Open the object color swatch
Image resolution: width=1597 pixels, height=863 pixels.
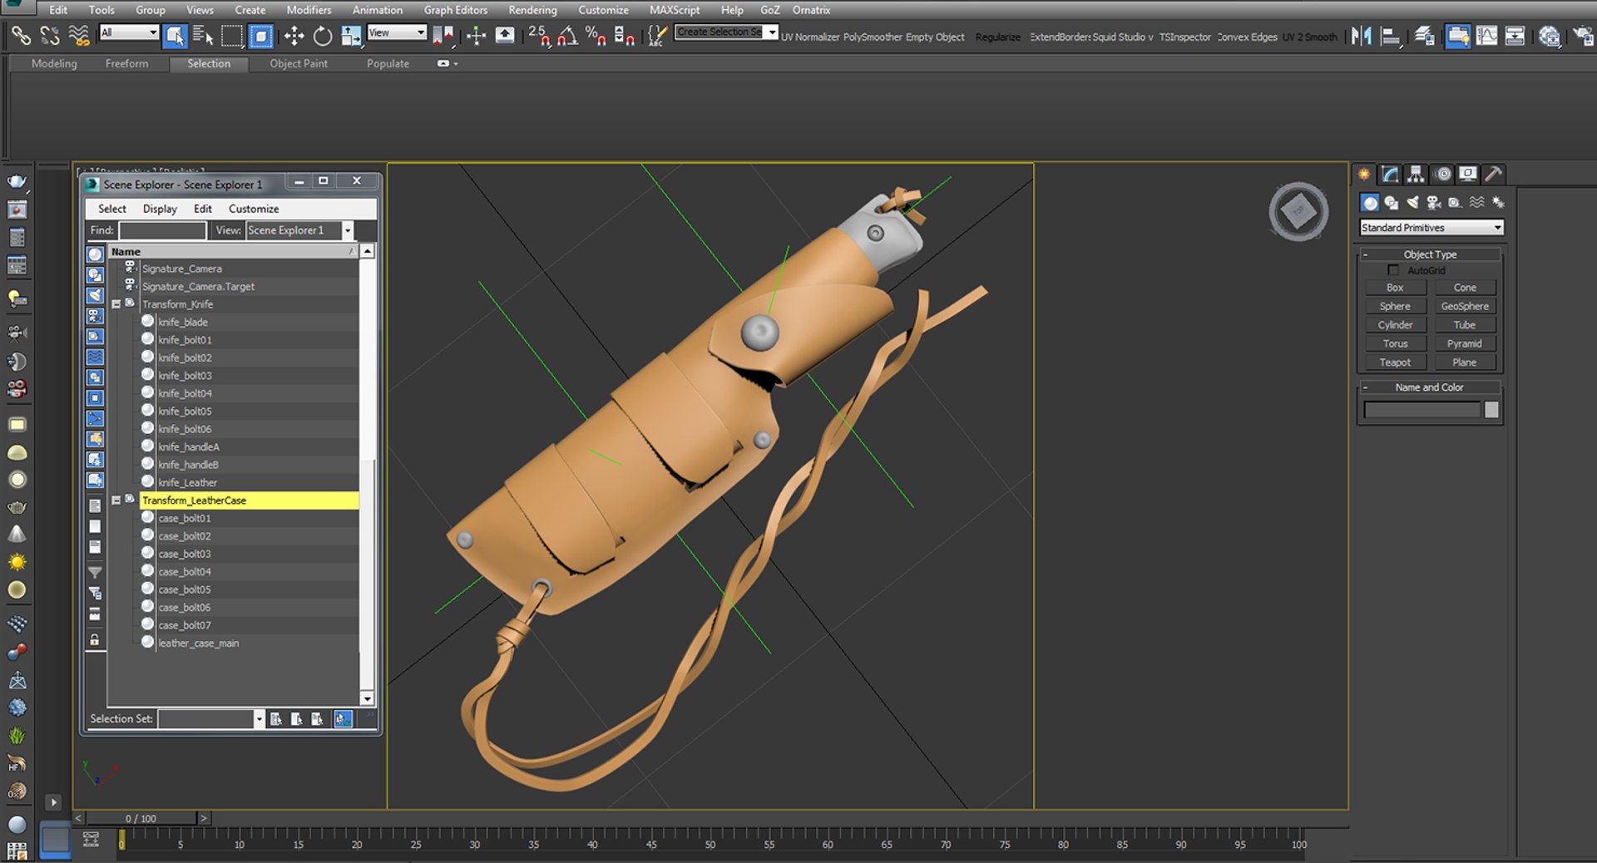1491,410
